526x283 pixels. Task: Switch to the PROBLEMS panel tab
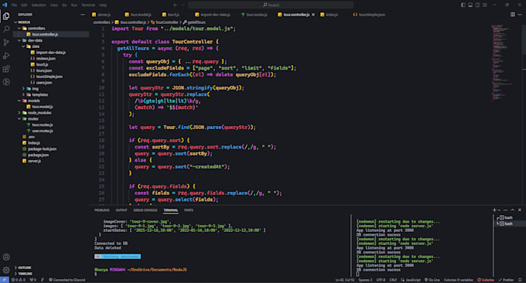pyautogui.click(x=101, y=210)
